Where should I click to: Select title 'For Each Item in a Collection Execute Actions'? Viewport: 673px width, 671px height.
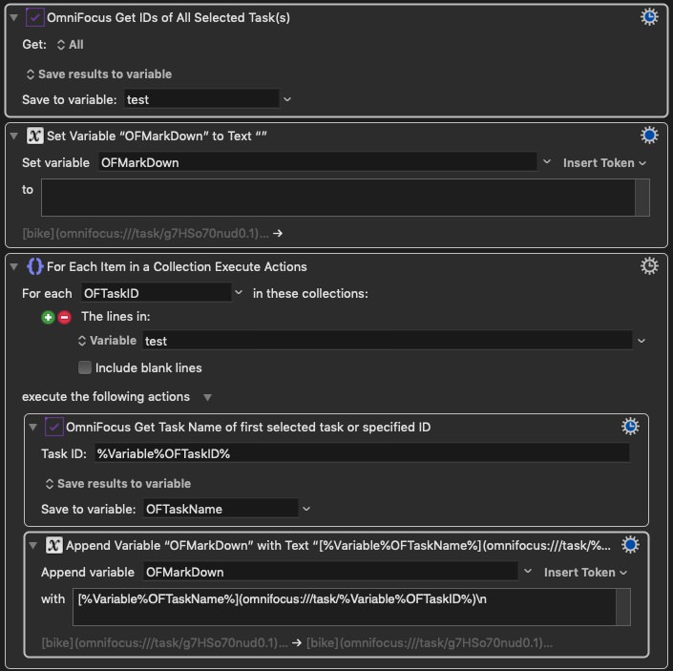tap(177, 267)
